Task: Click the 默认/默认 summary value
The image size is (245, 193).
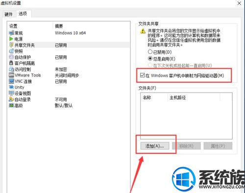Action: click(x=64, y=105)
